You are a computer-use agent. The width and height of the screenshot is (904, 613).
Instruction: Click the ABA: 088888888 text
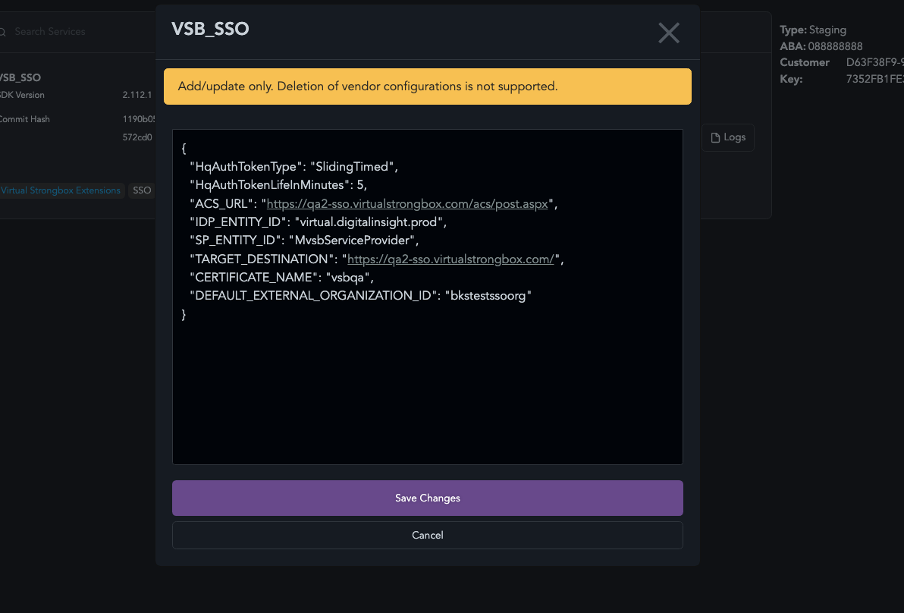coord(821,46)
